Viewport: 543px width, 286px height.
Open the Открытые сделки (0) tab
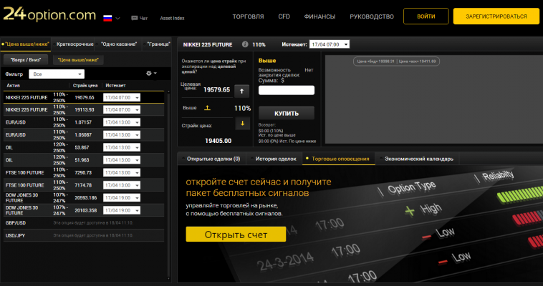(212, 159)
